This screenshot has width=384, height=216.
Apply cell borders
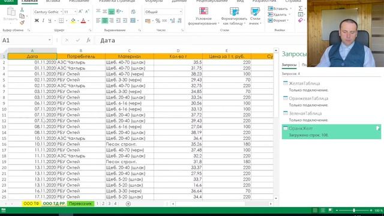(x=61, y=20)
